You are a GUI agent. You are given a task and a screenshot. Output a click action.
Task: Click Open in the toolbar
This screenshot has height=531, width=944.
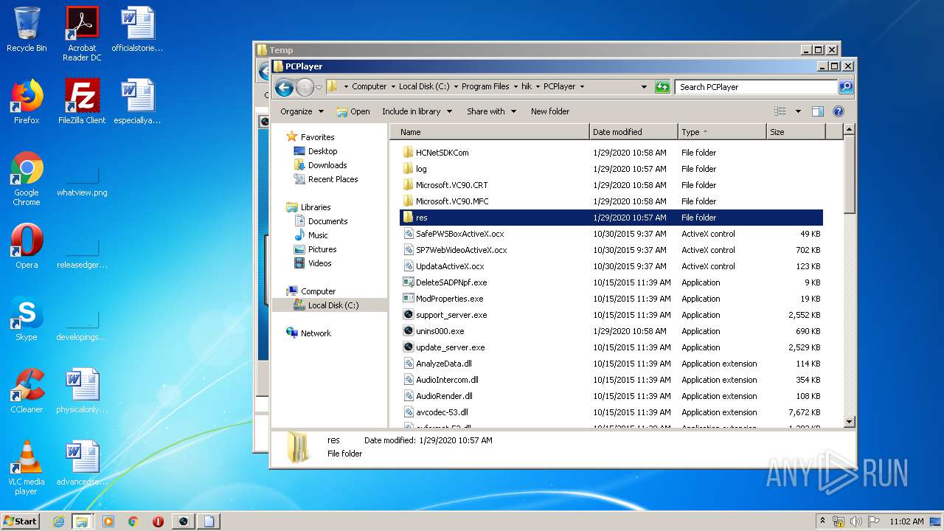(x=353, y=111)
